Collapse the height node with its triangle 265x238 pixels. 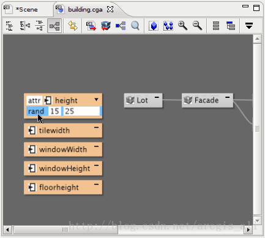pos(96,100)
